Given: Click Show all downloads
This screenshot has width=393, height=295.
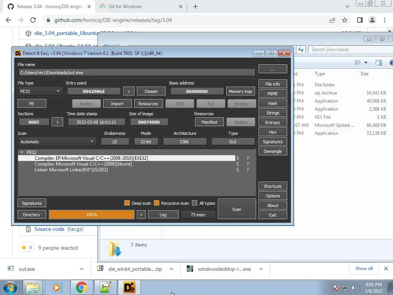Looking at the screenshot, I should coord(364,268).
